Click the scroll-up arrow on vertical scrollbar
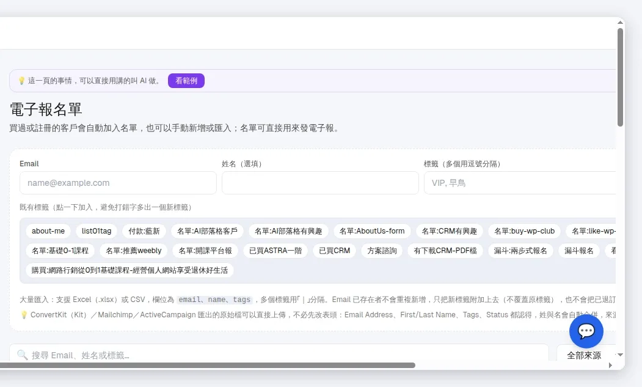642x387 pixels. pyautogui.click(x=620, y=22)
